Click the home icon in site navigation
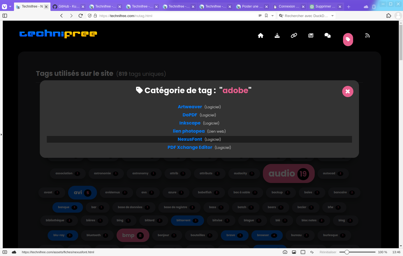Image resolution: width=403 pixels, height=256 pixels. (261, 36)
